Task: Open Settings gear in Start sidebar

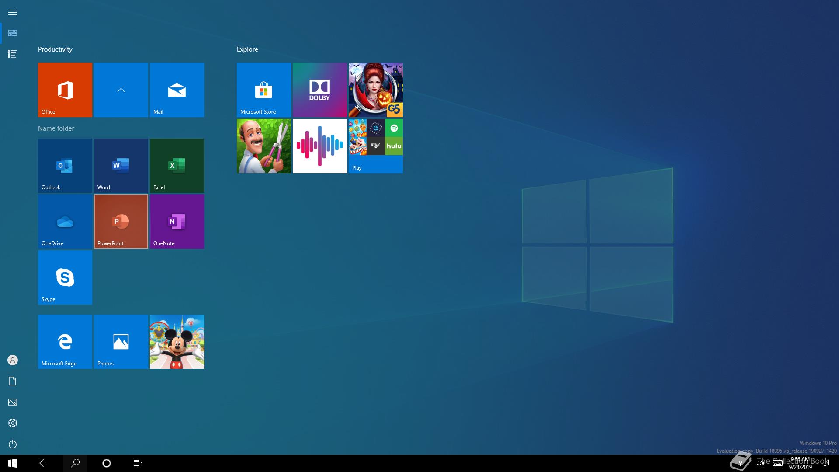Action: point(13,423)
